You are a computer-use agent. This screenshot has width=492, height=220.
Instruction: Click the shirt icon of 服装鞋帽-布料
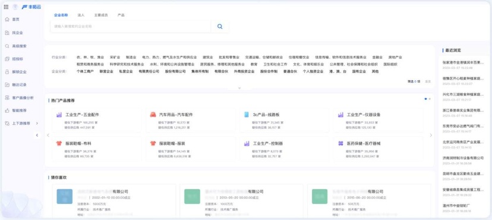[59, 143]
